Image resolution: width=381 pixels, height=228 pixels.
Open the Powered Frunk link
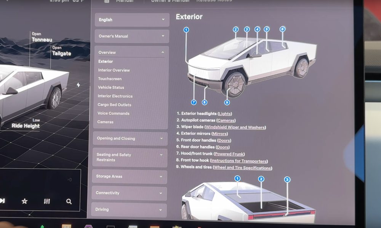[x=229, y=154]
